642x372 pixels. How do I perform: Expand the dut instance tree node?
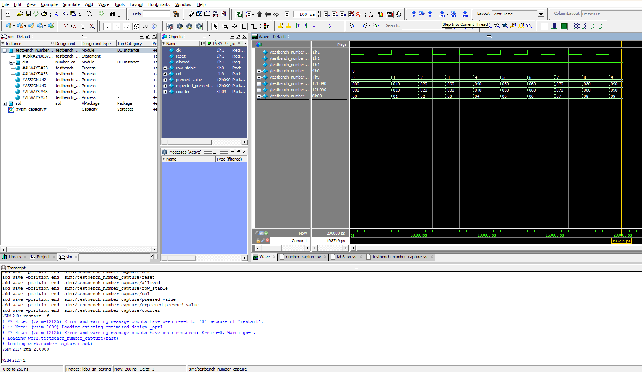[11, 62]
